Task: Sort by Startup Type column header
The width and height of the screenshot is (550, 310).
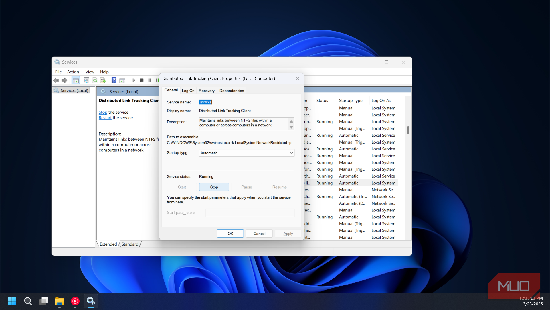Action: coord(351,101)
